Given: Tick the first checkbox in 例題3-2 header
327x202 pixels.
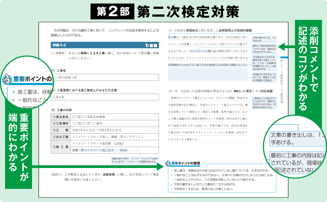Looking at the screenshot, I should [151, 45].
